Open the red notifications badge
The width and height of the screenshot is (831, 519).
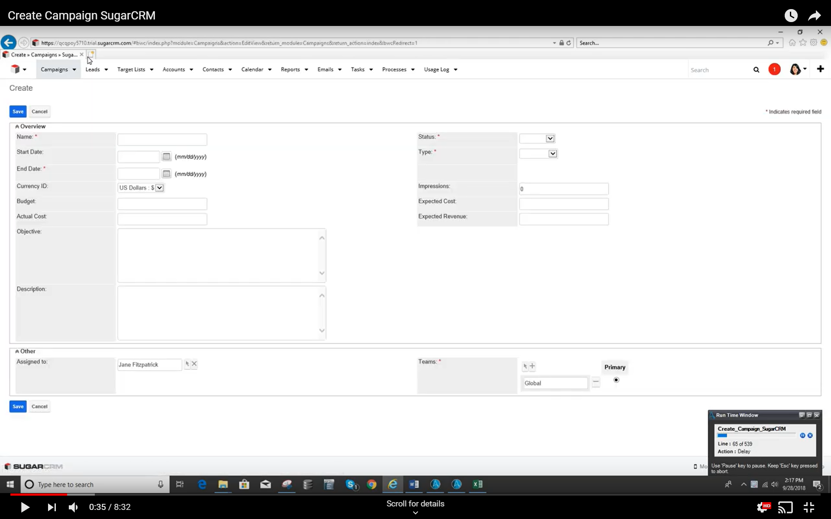click(x=774, y=69)
